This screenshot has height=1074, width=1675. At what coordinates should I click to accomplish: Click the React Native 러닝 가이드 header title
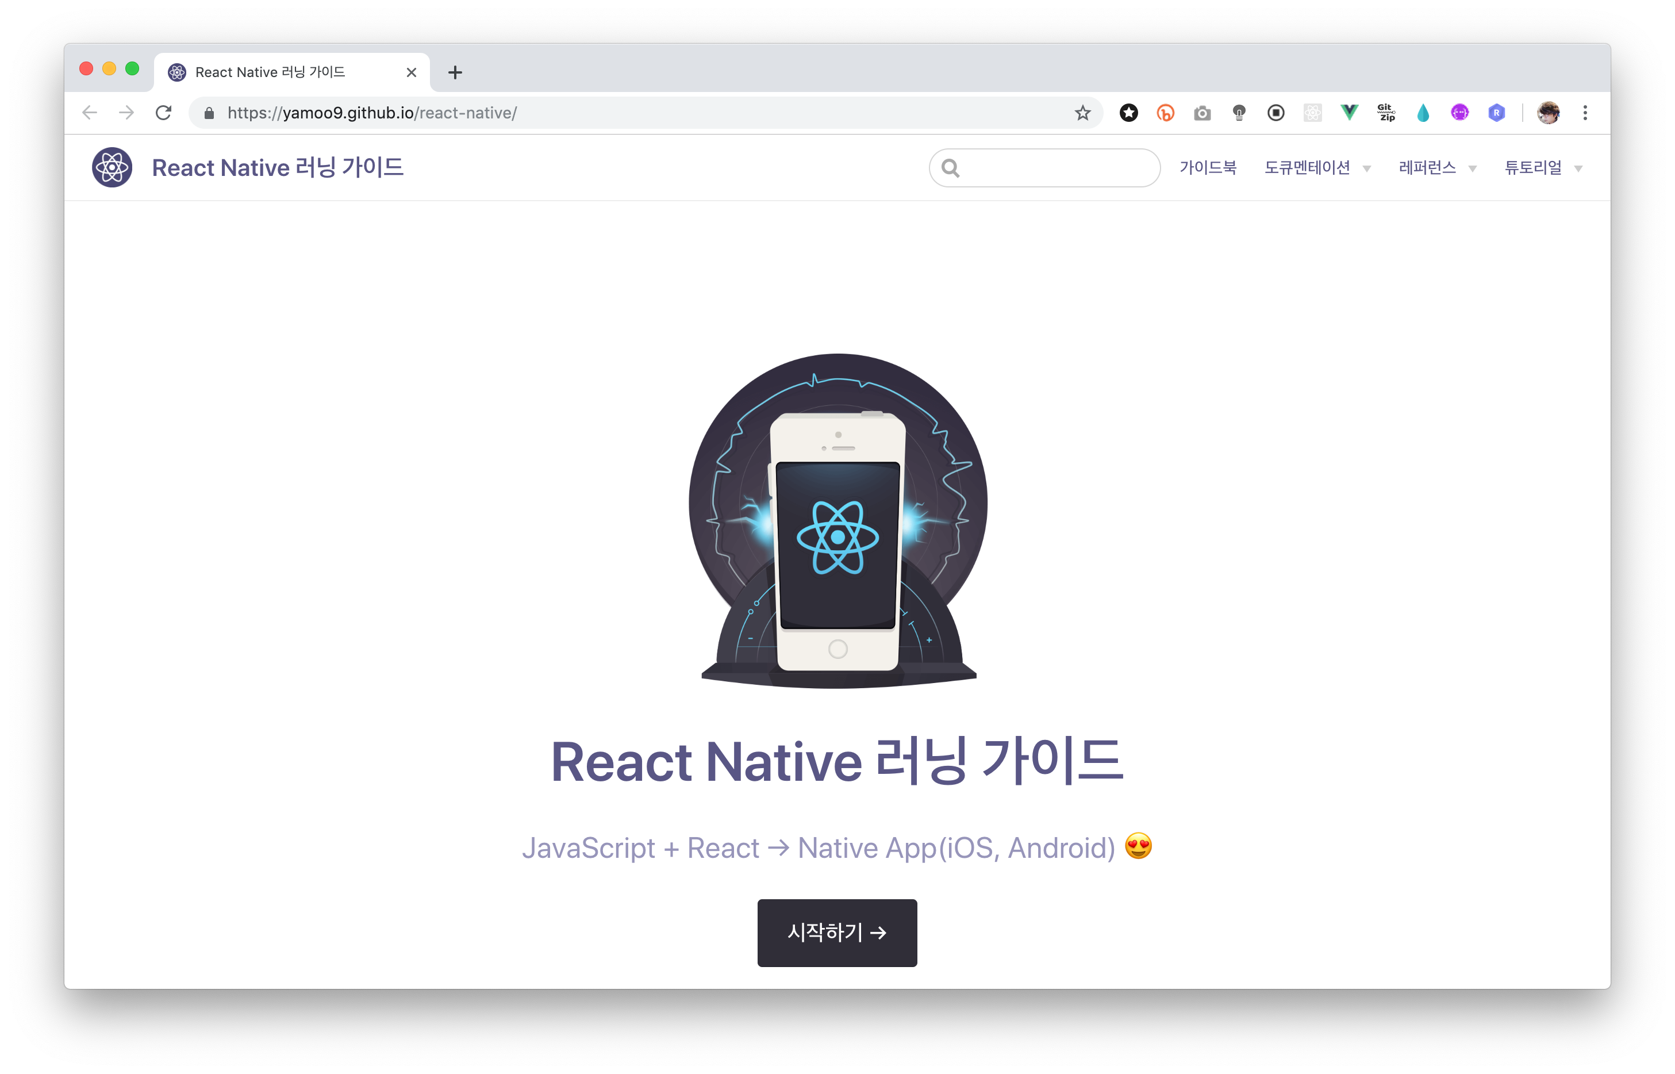point(278,167)
